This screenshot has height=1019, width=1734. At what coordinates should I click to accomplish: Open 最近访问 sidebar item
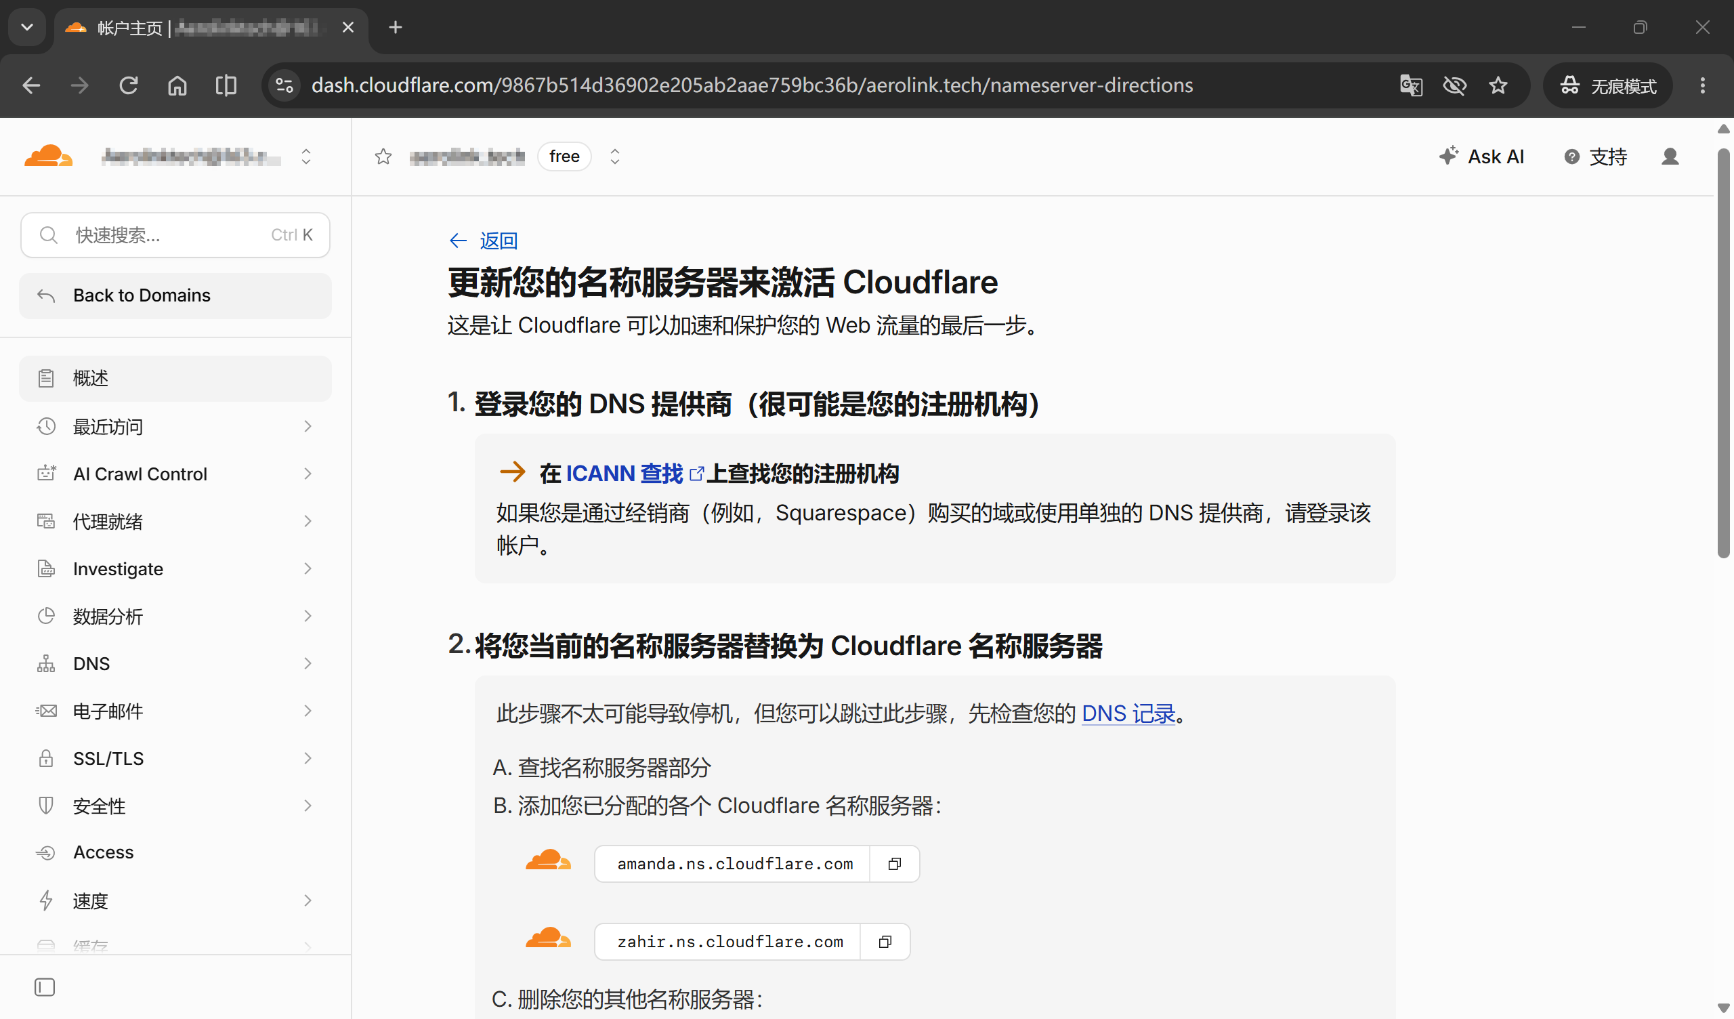[x=175, y=427]
